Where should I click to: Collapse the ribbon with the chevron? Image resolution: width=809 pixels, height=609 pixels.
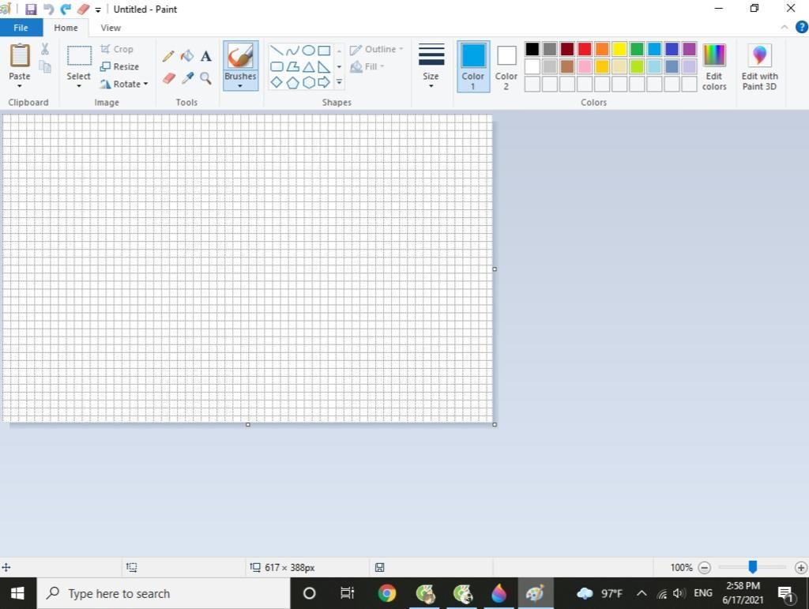pyautogui.click(x=785, y=27)
